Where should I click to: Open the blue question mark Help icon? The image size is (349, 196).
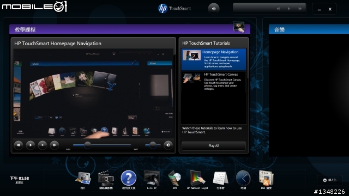point(129,178)
